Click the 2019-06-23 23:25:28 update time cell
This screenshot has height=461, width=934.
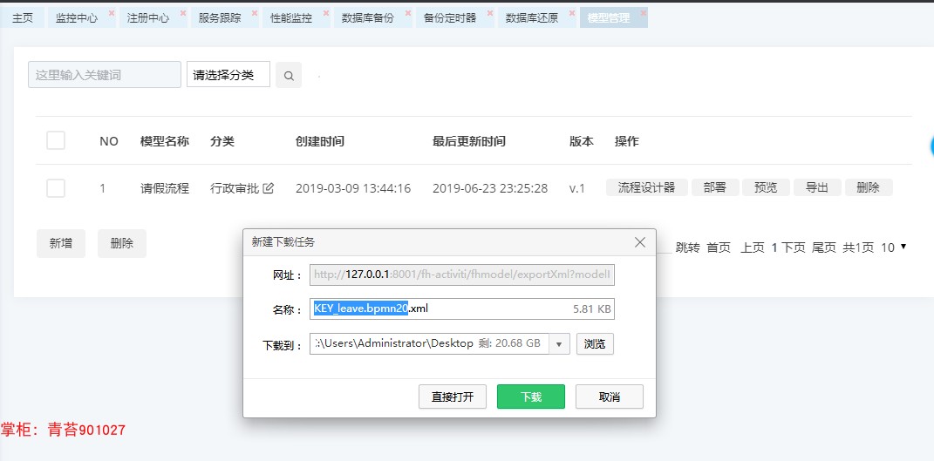coord(490,188)
